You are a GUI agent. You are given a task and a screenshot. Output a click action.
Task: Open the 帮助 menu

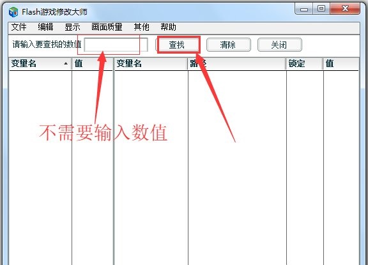tap(168, 27)
